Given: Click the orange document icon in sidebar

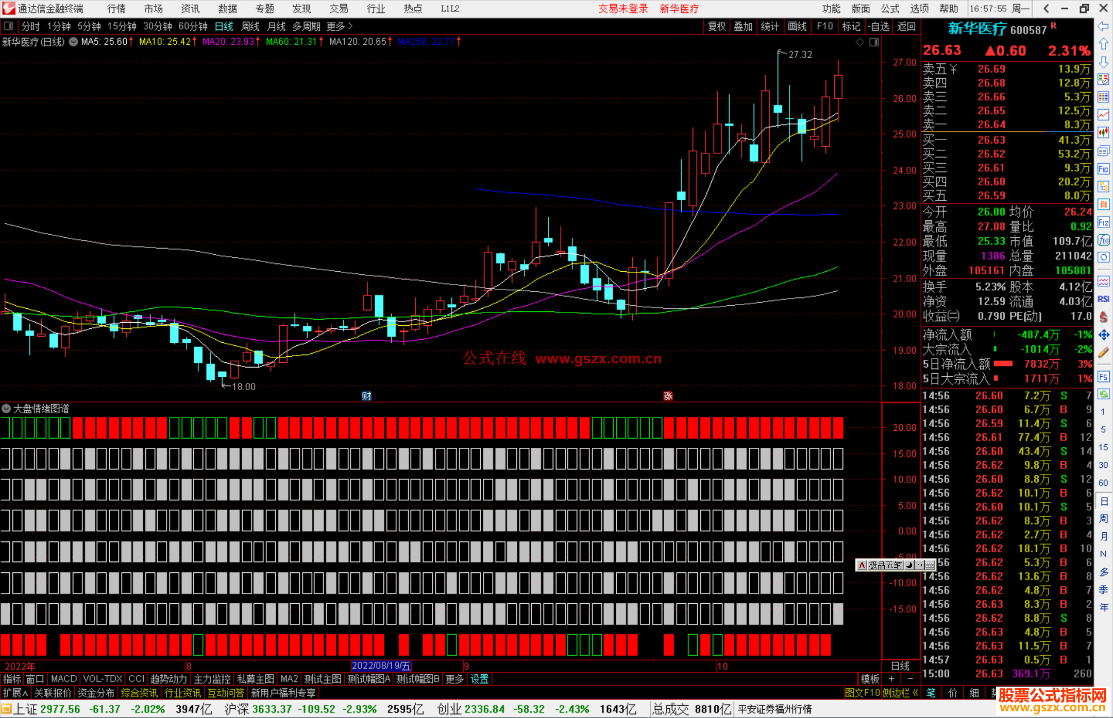Looking at the screenshot, I should point(1103,204).
